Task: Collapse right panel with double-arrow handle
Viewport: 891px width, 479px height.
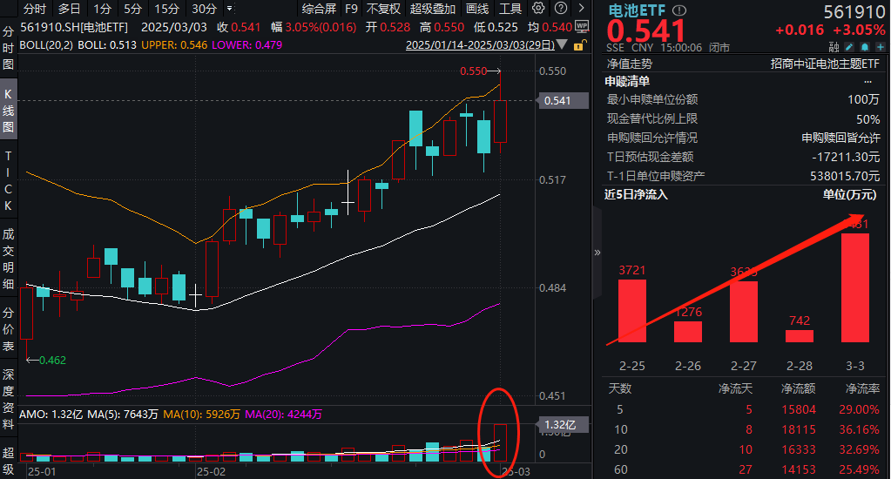Action: pyautogui.click(x=597, y=253)
